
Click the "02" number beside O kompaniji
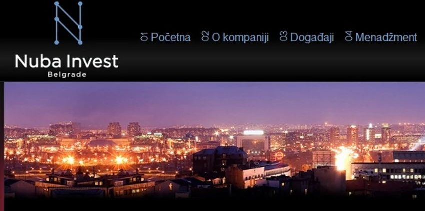(205, 36)
